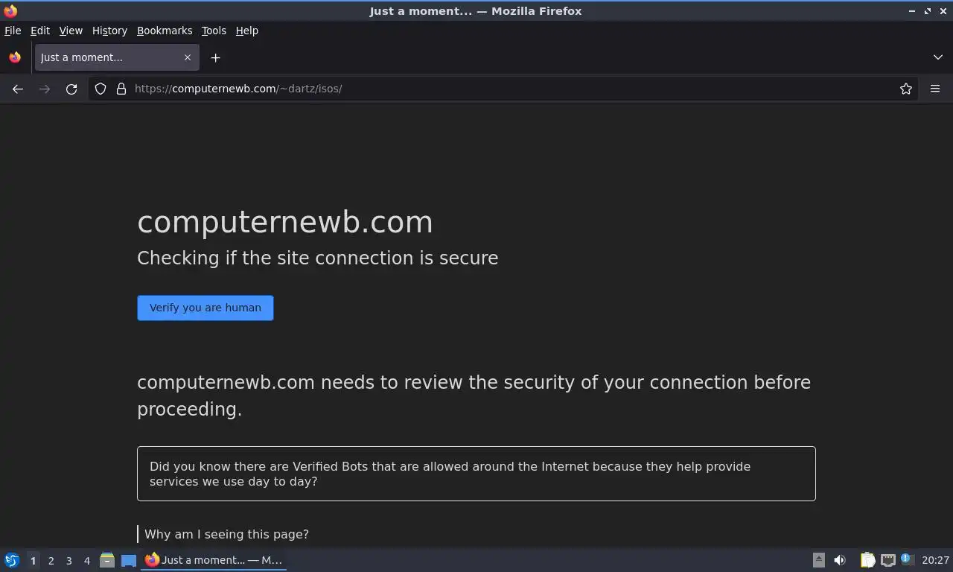Open the removable media eject tray icon
953x572 pixels.
click(818, 560)
